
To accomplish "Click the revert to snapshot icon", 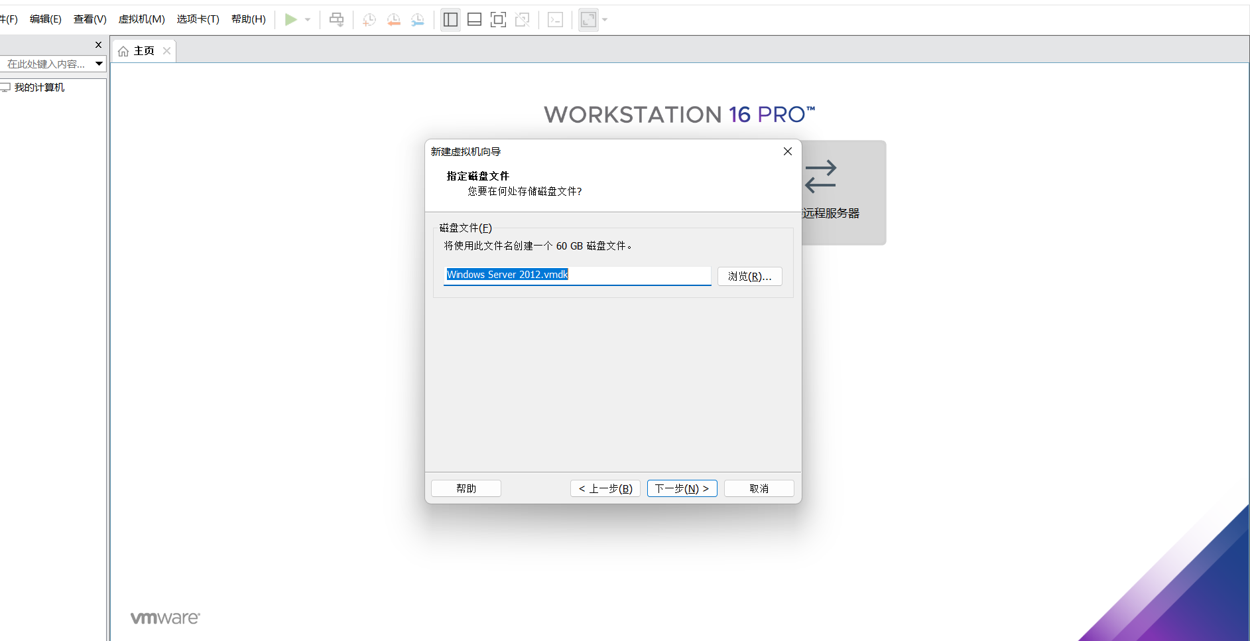I will point(394,20).
